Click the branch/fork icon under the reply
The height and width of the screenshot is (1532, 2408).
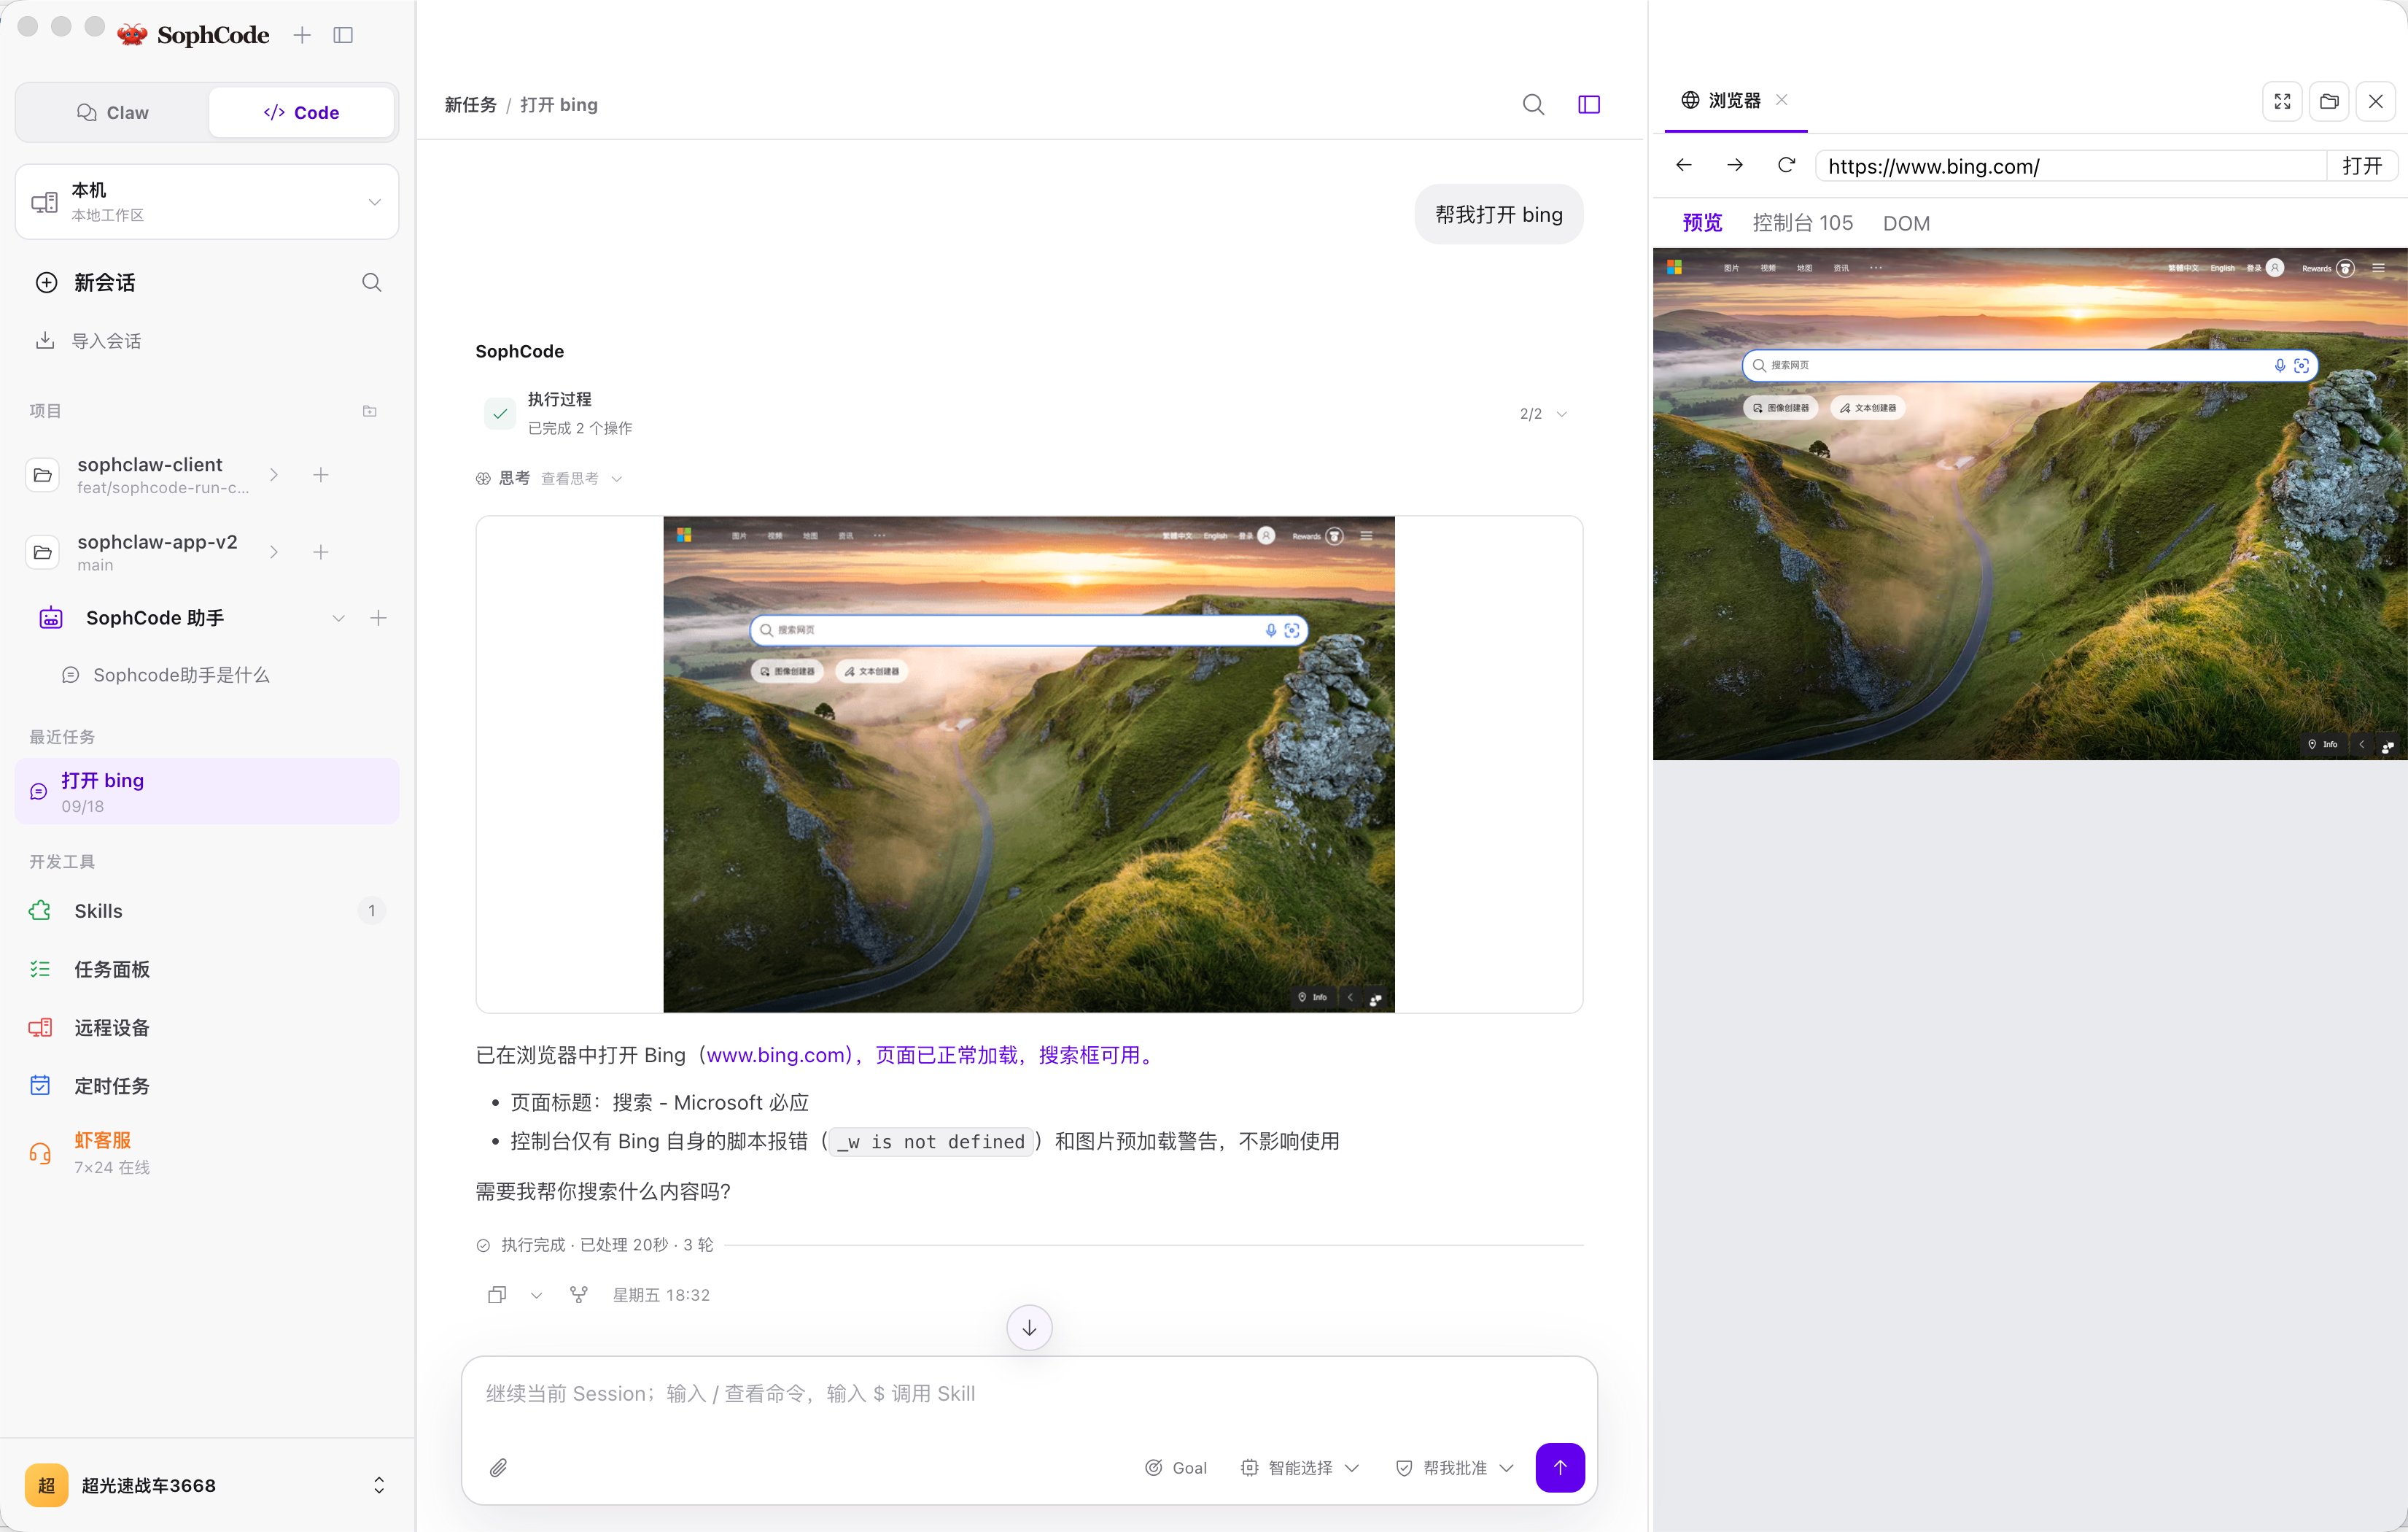coord(578,1295)
